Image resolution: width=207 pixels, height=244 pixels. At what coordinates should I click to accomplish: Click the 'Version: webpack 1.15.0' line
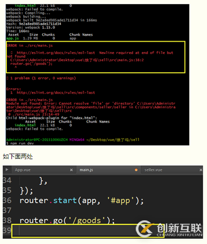coord(31,27)
